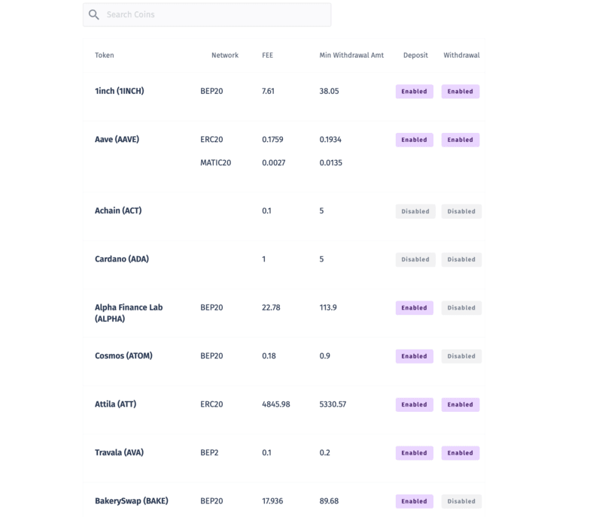Click the Token column header

tap(105, 55)
